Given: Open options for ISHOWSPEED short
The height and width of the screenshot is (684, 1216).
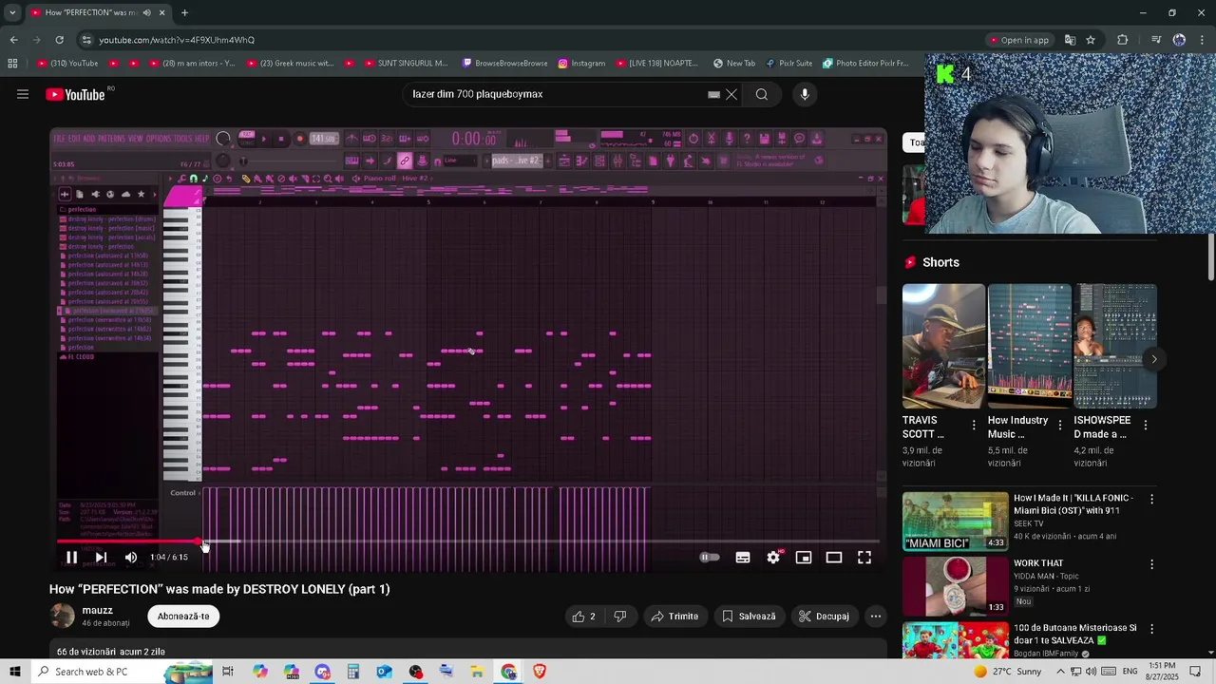Looking at the screenshot, I should pos(1146,426).
